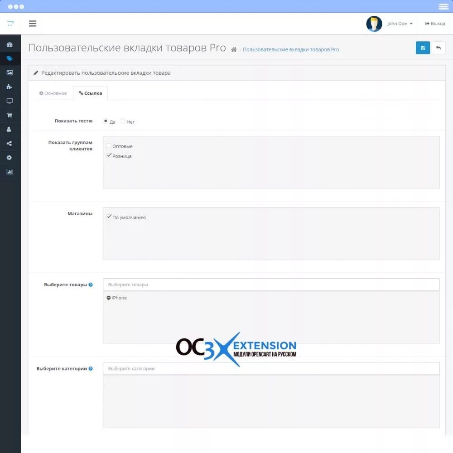Remove iPhone with the minus icon
Viewport: 453px width, 453px height.
108,298
